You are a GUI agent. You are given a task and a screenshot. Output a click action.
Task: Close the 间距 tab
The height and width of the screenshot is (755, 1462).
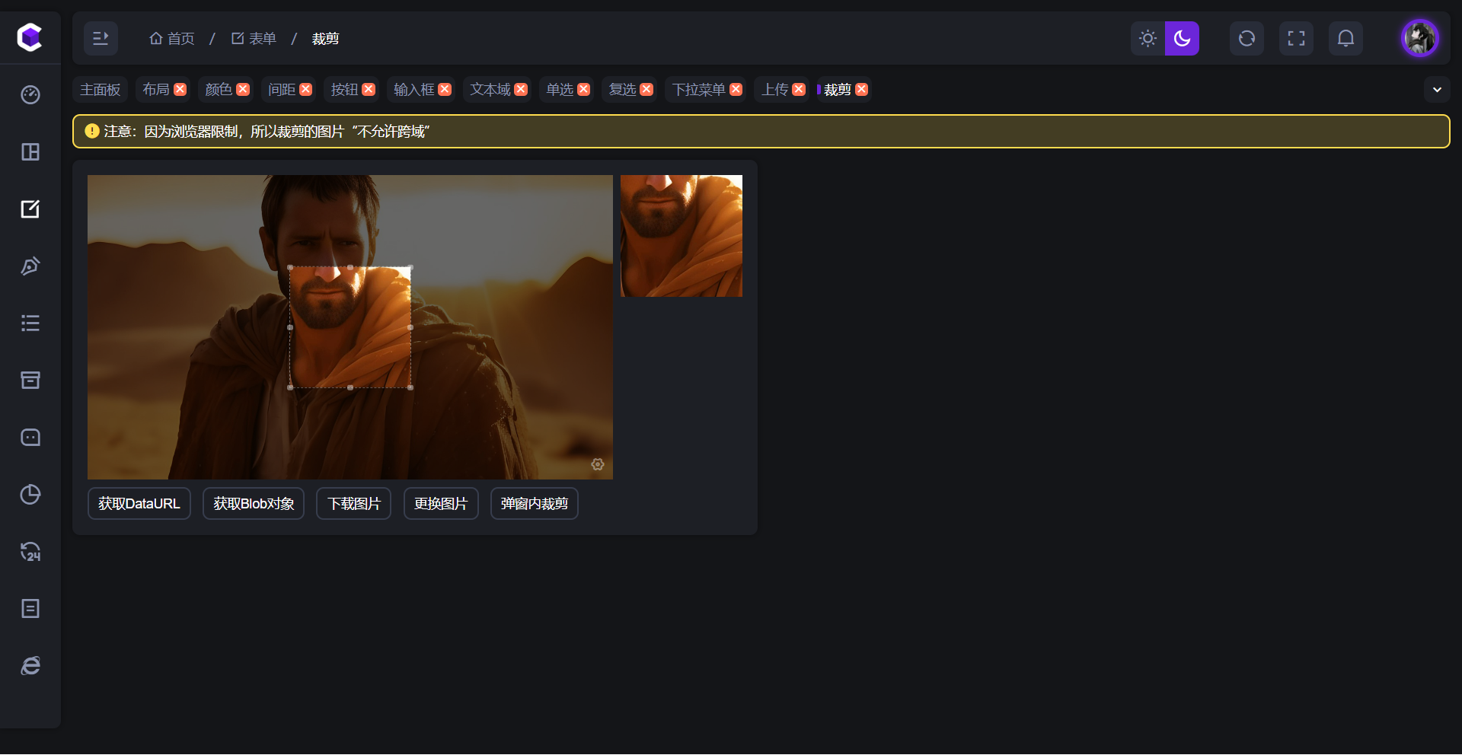coord(306,90)
